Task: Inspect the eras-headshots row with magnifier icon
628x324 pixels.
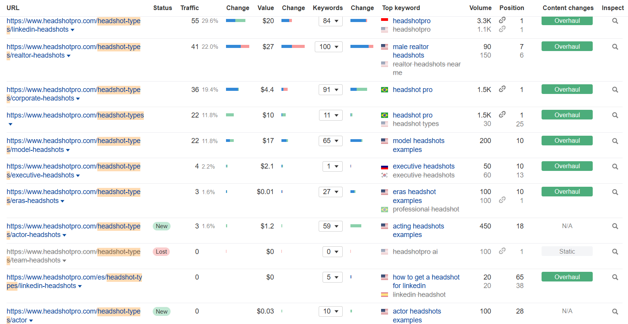Action: [615, 192]
